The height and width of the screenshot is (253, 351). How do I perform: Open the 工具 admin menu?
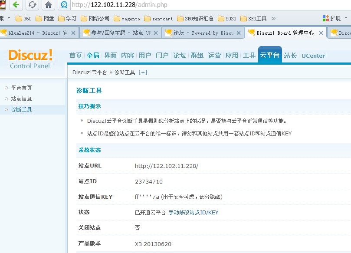(249, 55)
